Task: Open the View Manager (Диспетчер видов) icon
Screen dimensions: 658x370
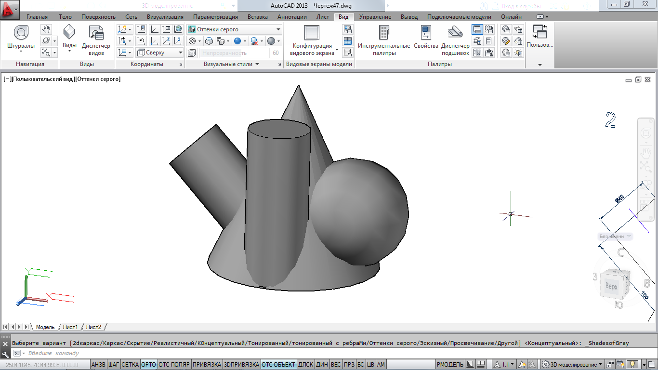Action: 96,34
